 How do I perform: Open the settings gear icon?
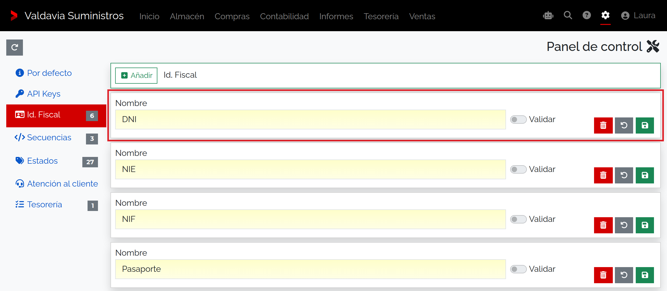pos(606,15)
